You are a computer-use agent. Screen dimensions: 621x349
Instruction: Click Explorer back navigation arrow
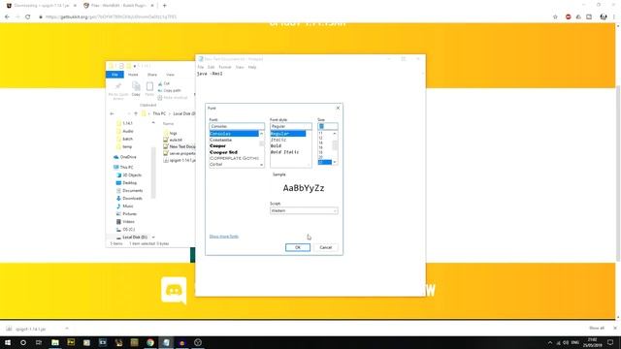[112, 113]
